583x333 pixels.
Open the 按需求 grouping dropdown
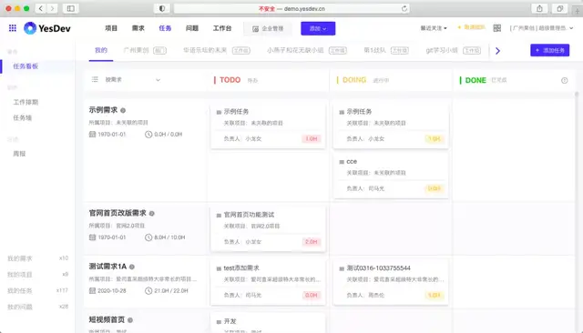[x=132, y=80]
